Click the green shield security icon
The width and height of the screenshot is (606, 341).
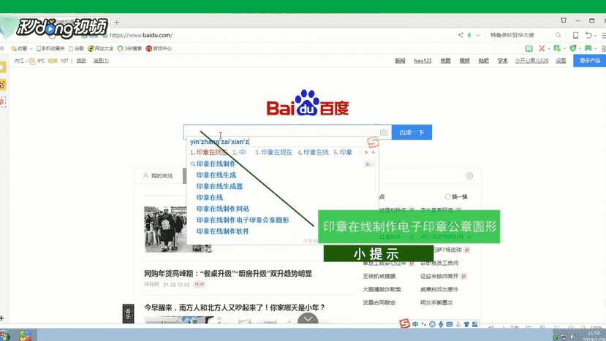click(x=573, y=48)
